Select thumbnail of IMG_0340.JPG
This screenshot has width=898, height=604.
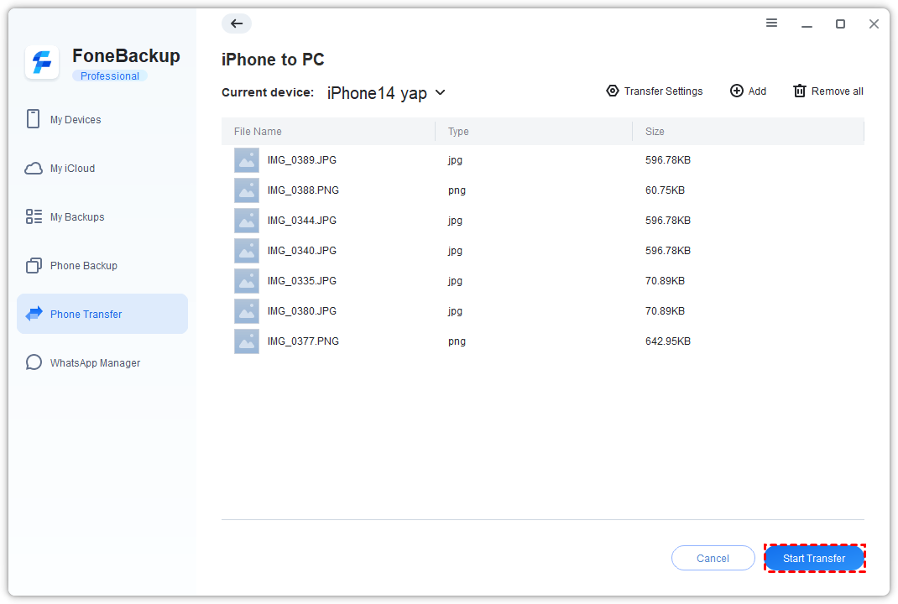[246, 251]
